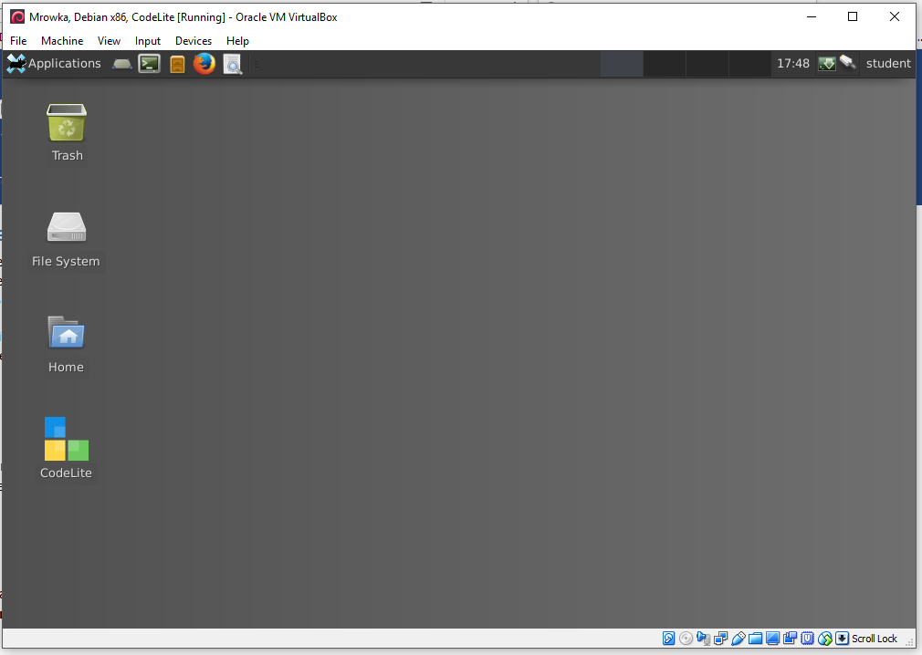Click the shared folders status icon

[756, 639]
